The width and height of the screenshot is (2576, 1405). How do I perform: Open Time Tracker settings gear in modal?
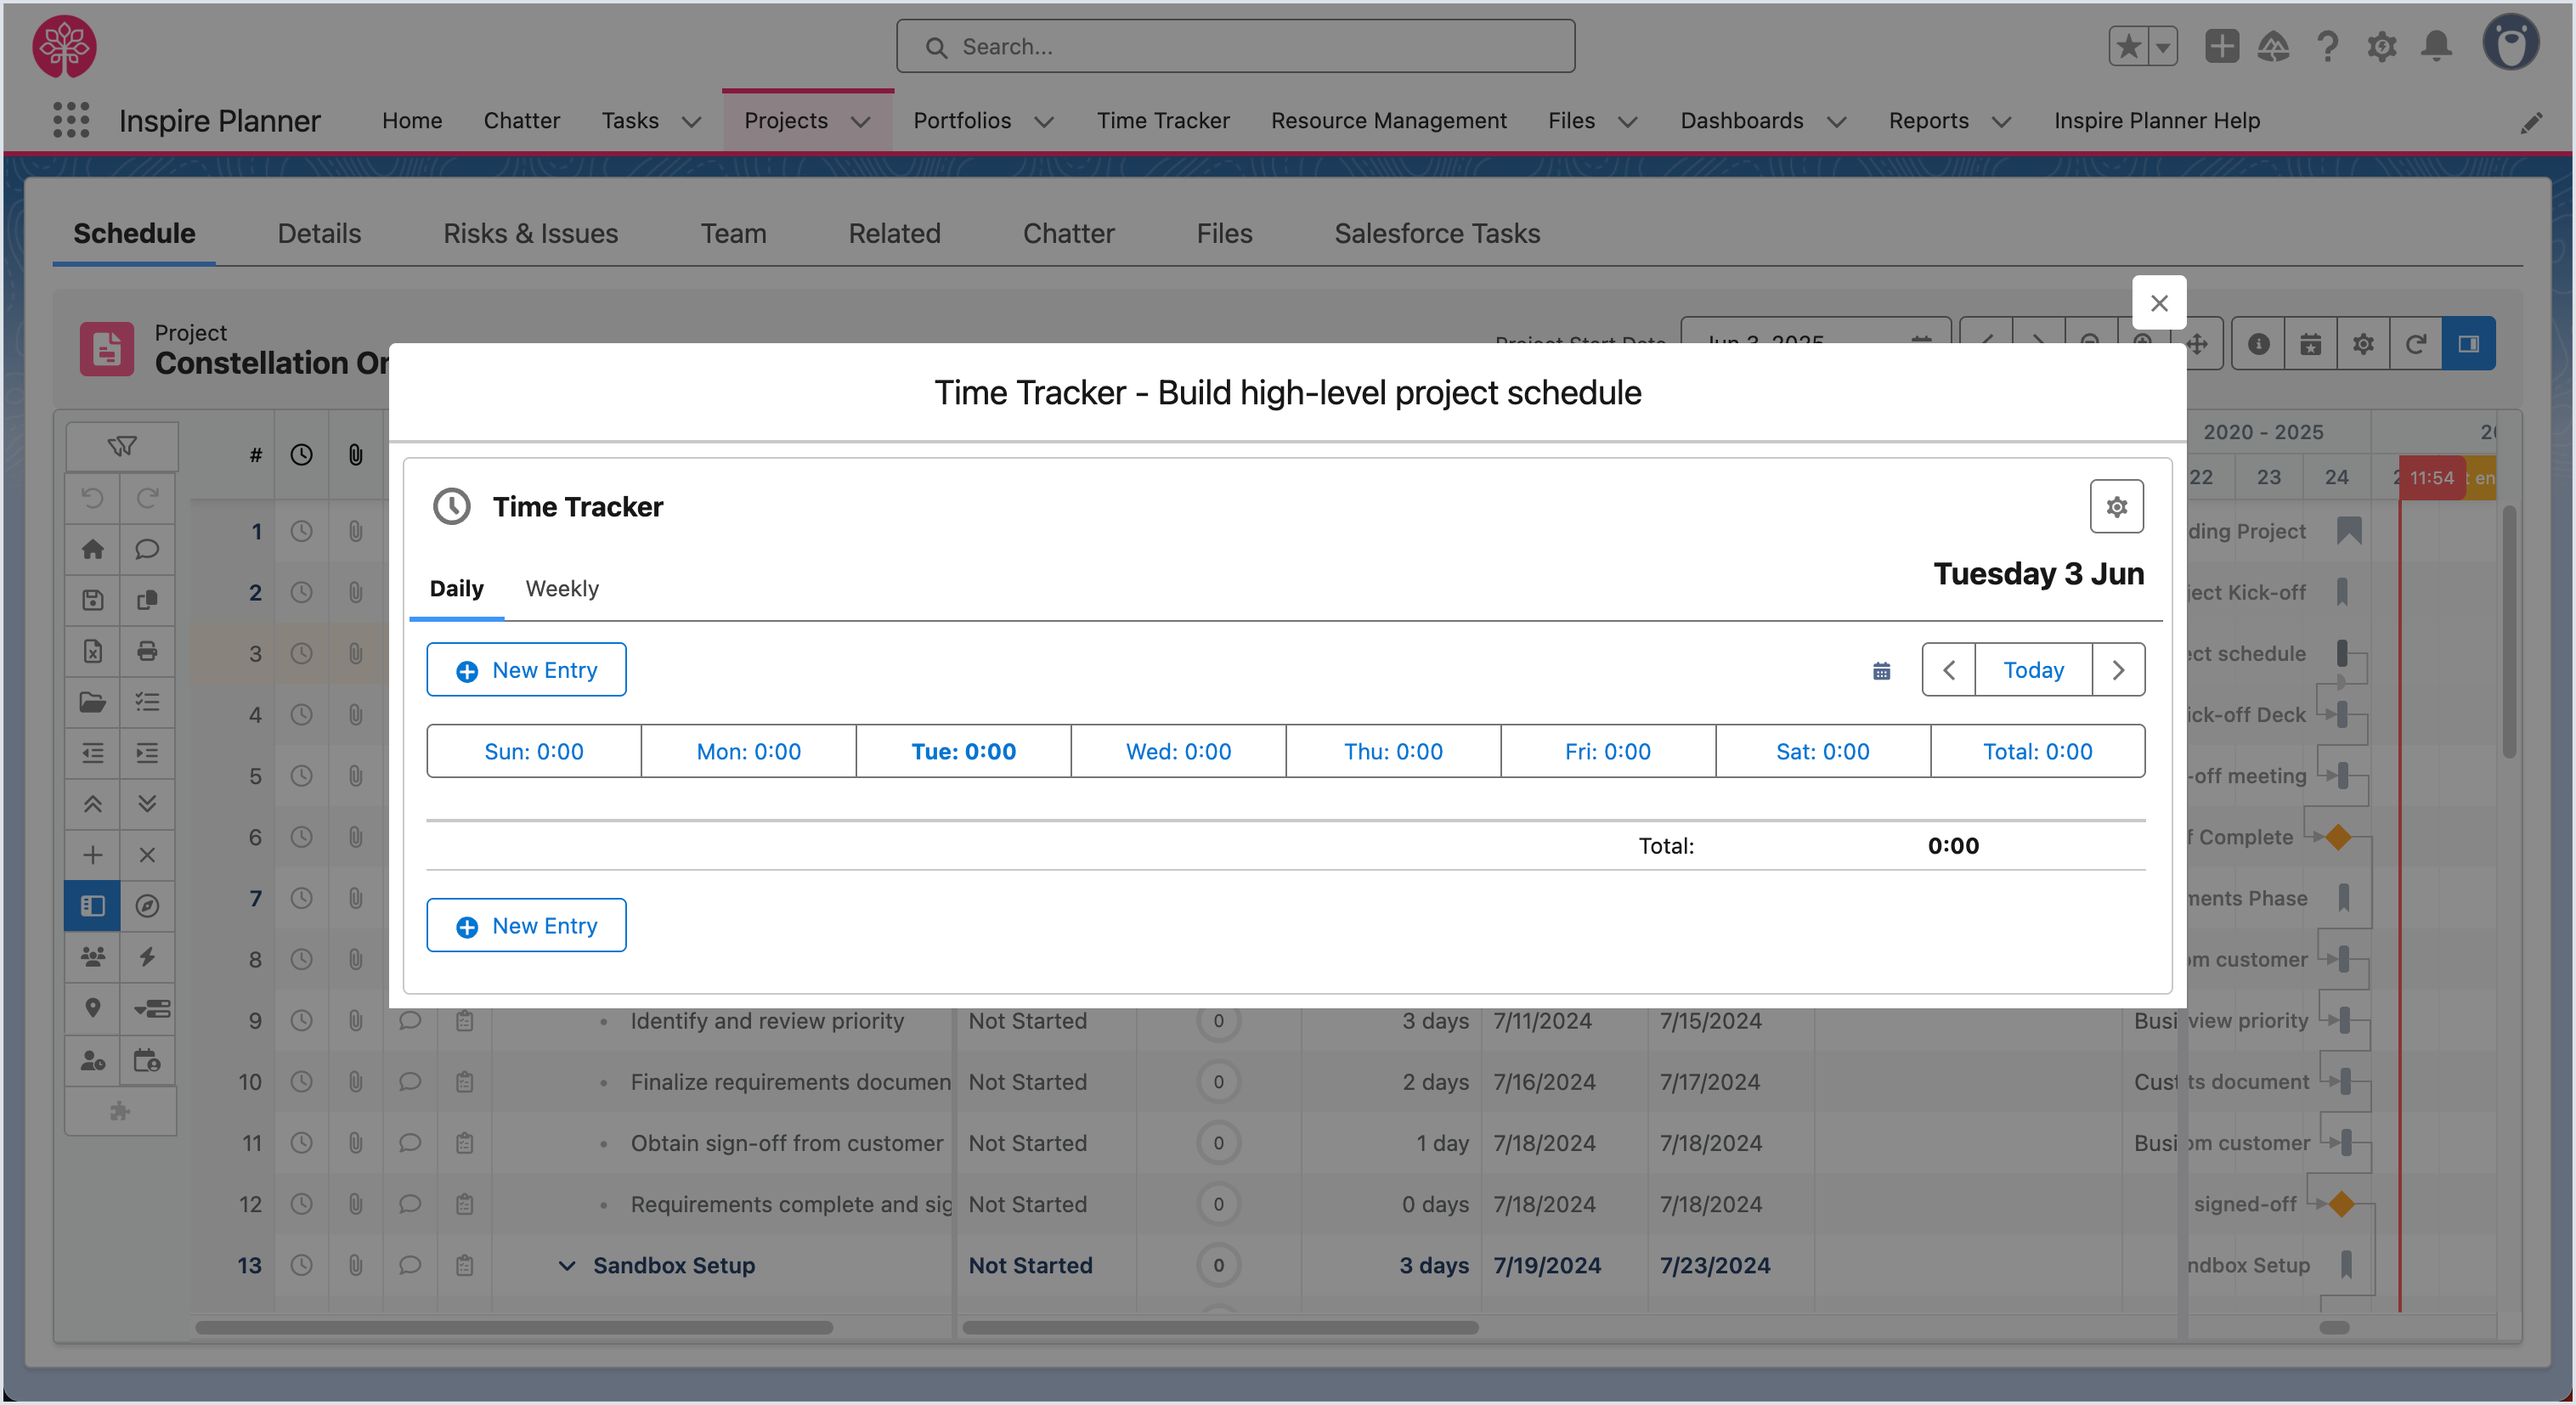tap(2116, 507)
